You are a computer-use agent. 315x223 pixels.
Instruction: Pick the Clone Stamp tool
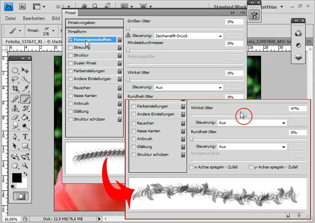15,108
